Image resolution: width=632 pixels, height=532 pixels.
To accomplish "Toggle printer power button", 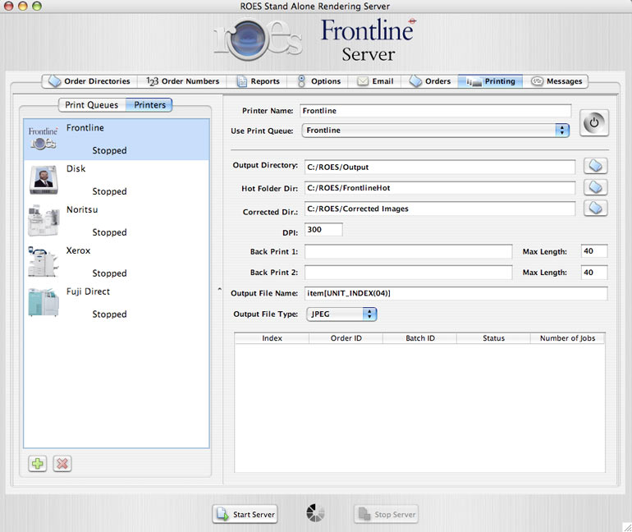I will 594,122.
